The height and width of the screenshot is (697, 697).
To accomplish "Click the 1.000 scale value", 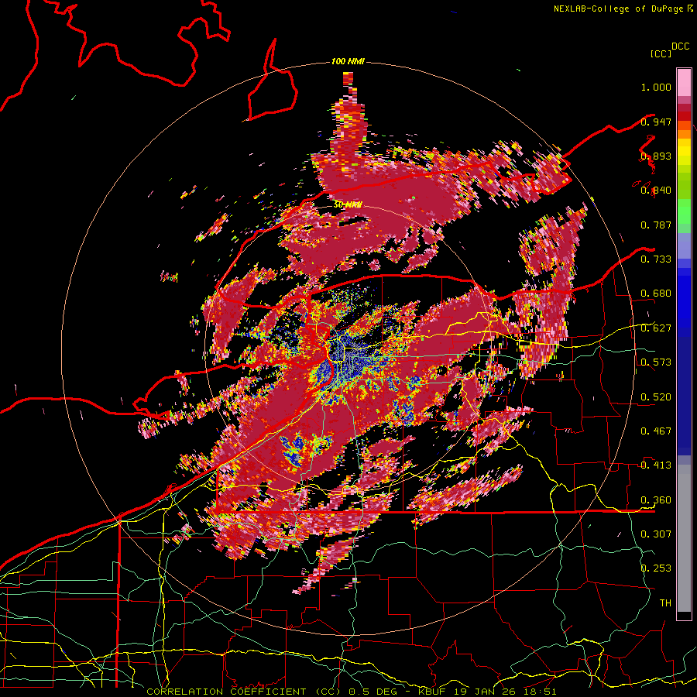I will pos(656,87).
